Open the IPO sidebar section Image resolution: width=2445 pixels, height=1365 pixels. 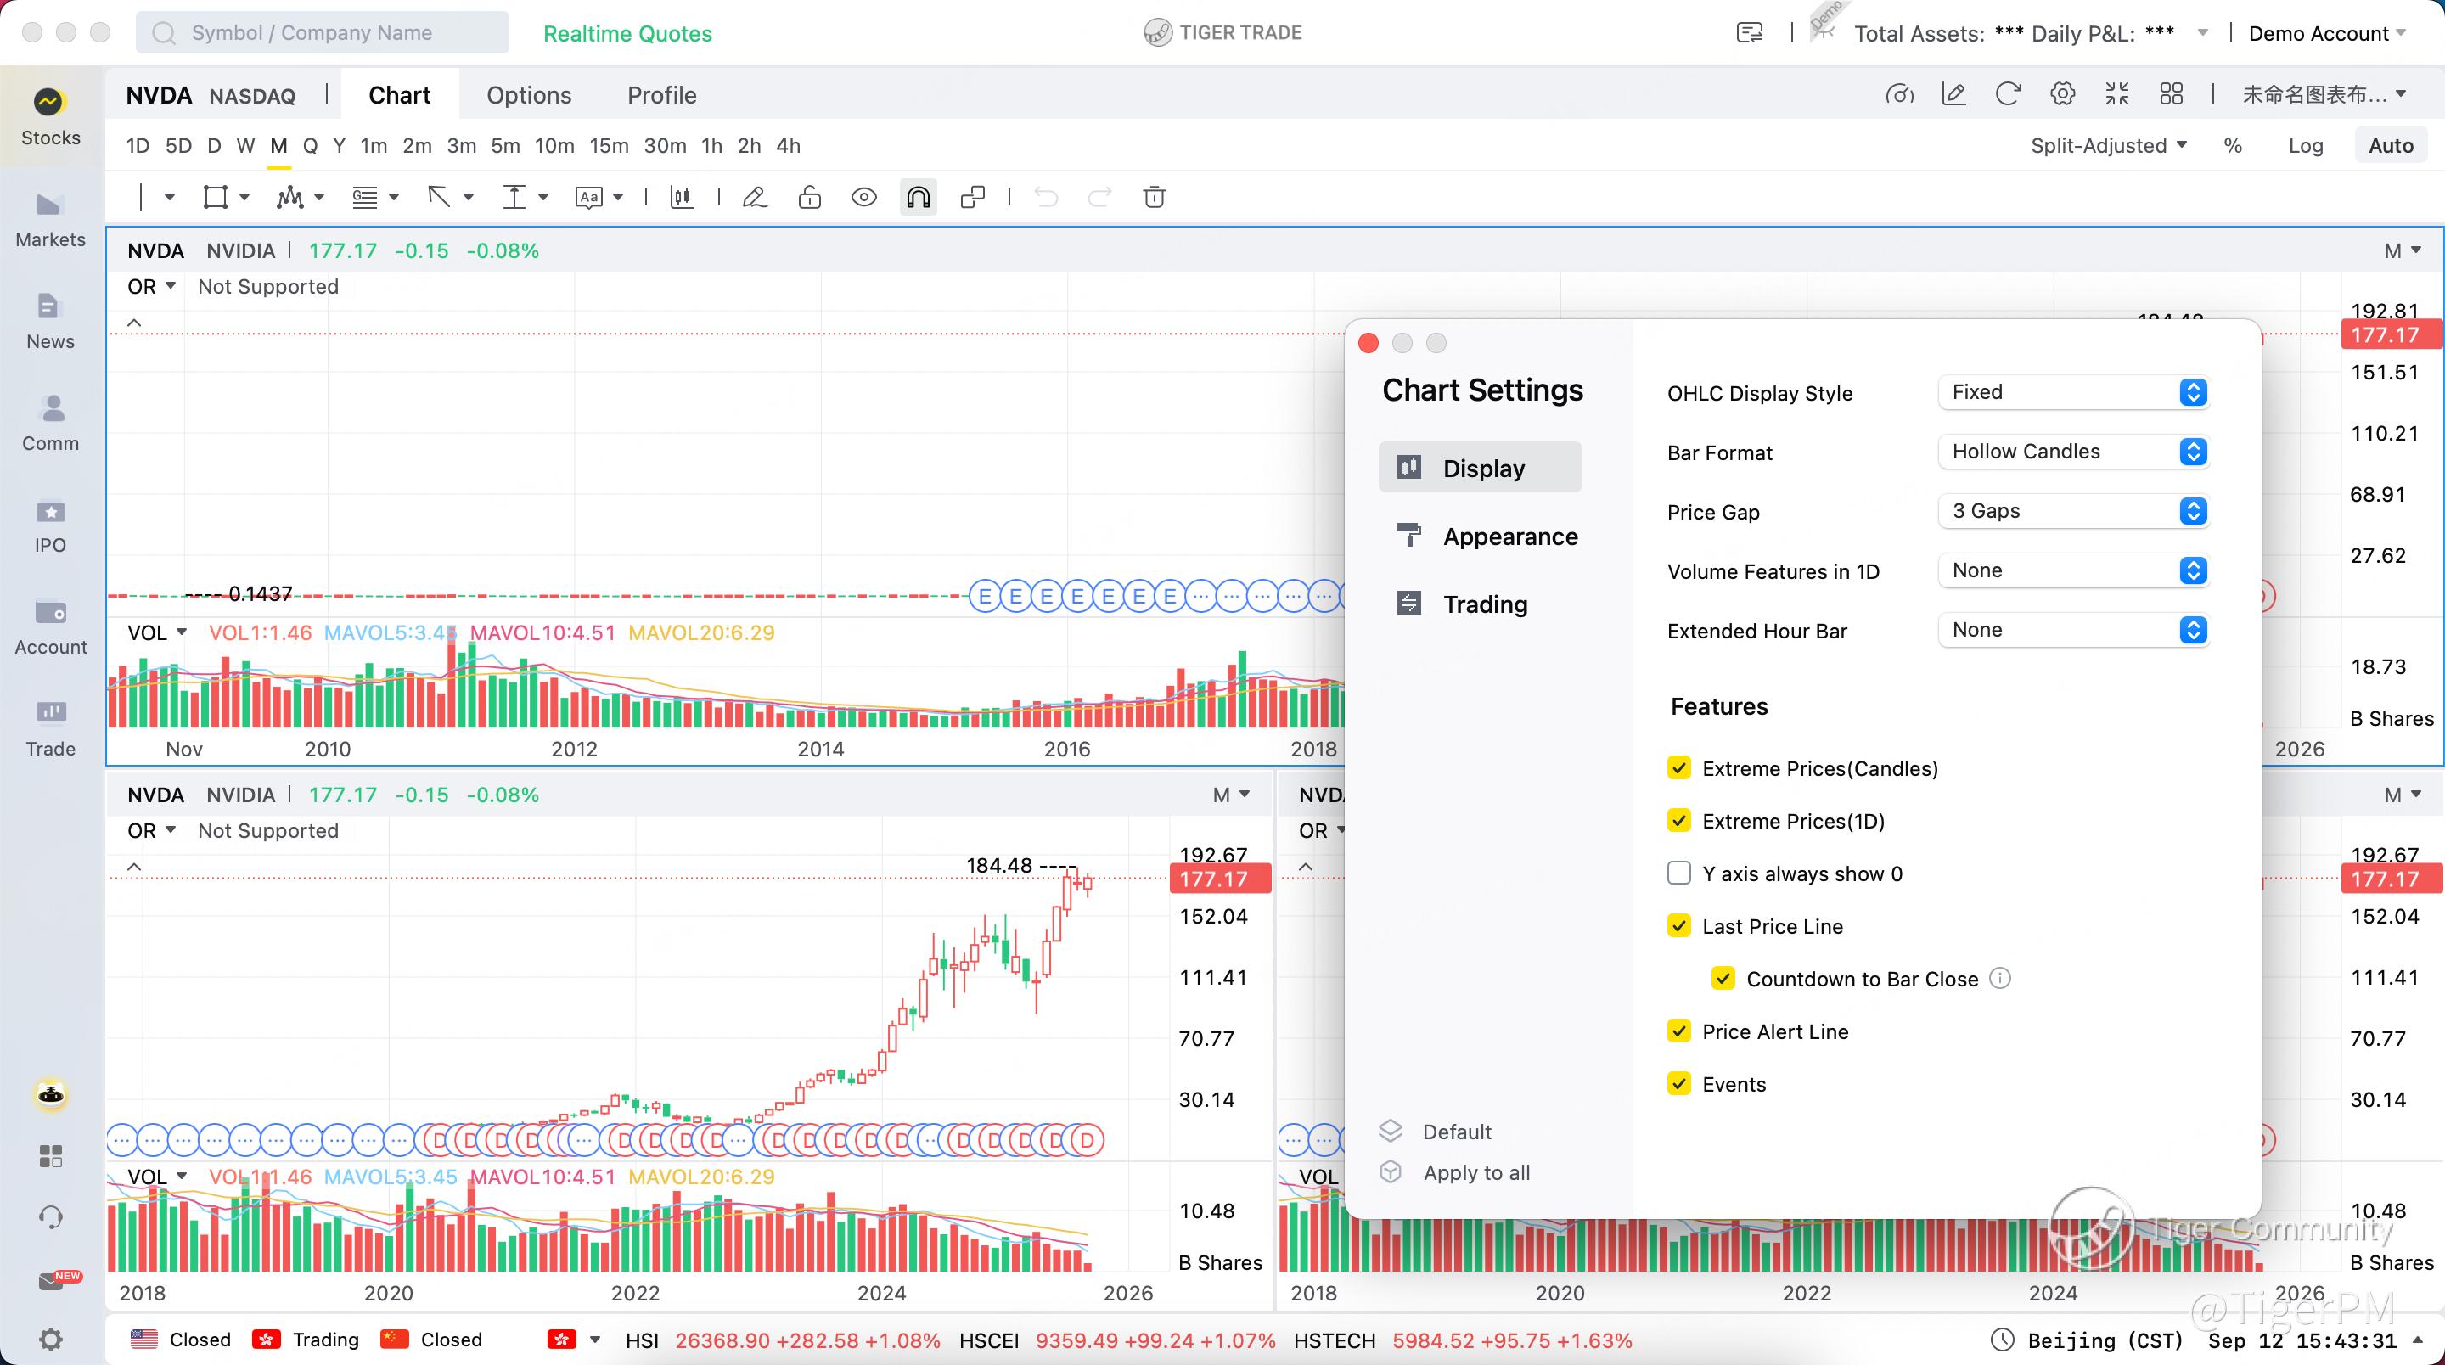(x=50, y=525)
